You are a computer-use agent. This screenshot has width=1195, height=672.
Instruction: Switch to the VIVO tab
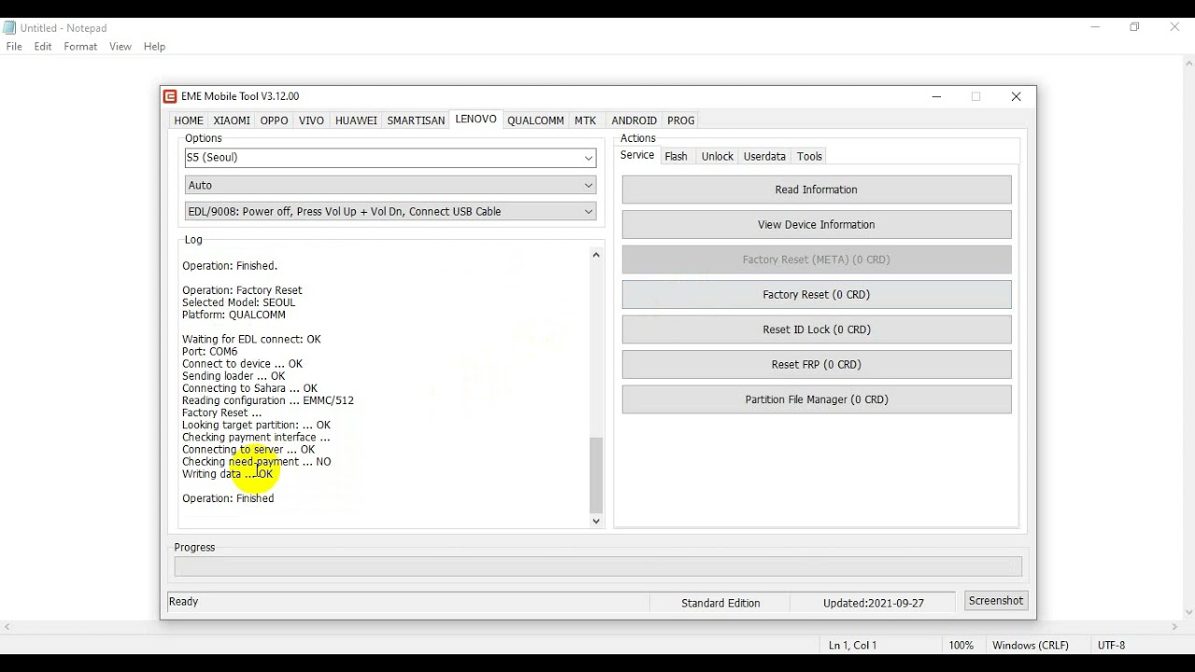311,120
